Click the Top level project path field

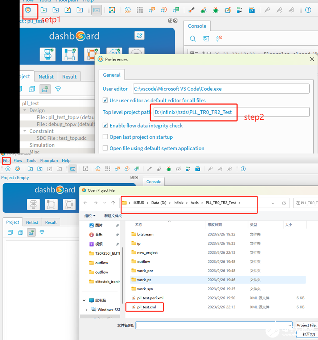[x=231, y=112]
